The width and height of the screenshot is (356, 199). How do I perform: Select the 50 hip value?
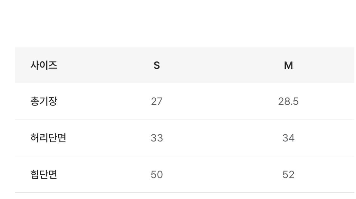157,175
